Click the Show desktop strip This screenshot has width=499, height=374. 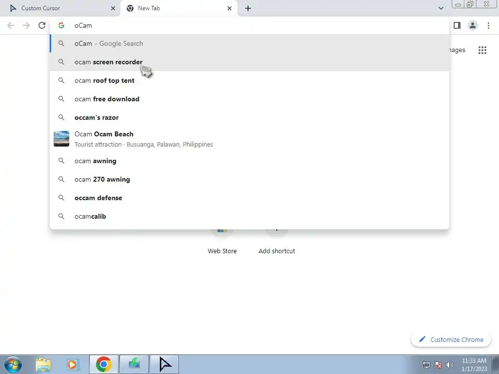tap(496, 364)
